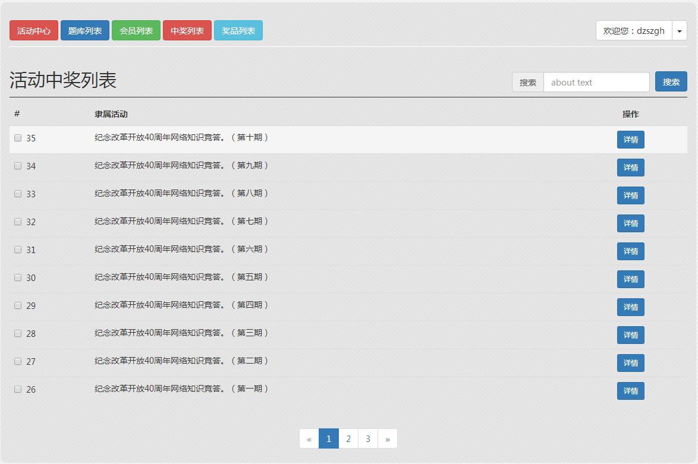Image resolution: width=698 pixels, height=464 pixels.
Task: Tick the checkbox for row 32
Action: tap(18, 222)
